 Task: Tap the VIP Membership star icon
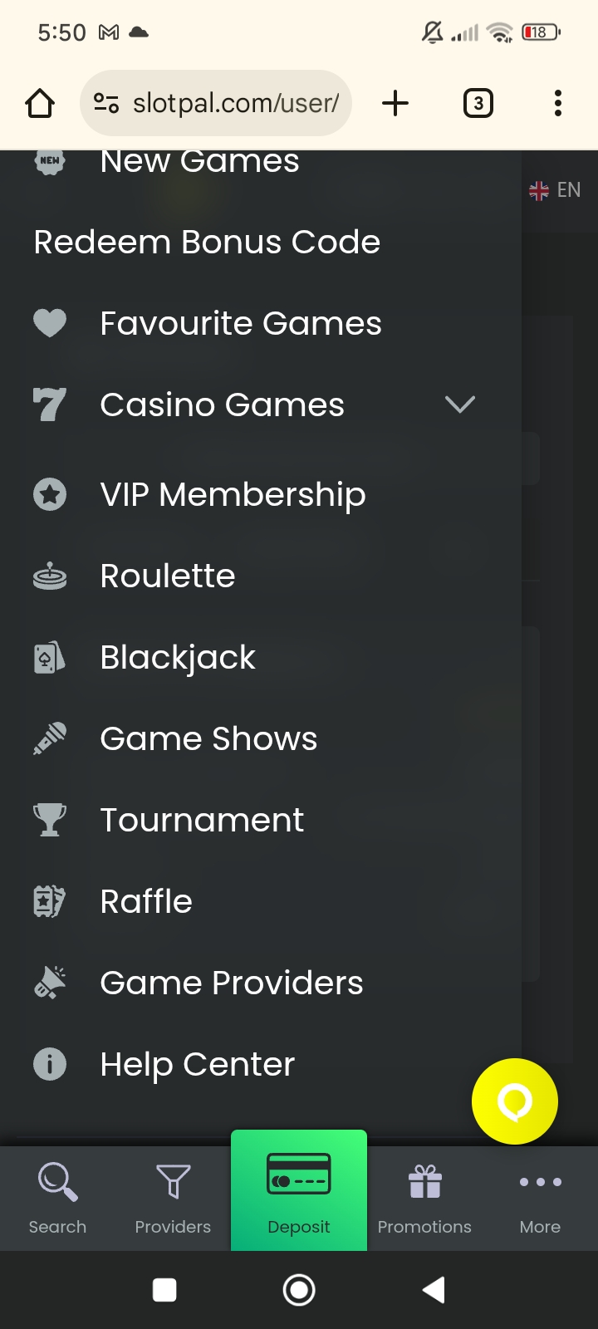pyautogui.click(x=50, y=494)
